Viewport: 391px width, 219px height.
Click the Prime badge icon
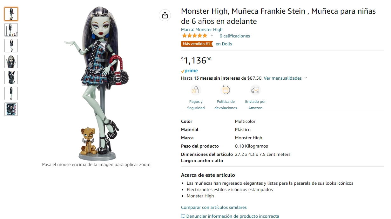click(189, 70)
